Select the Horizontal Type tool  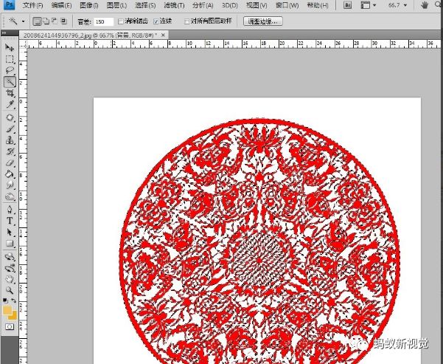point(10,221)
